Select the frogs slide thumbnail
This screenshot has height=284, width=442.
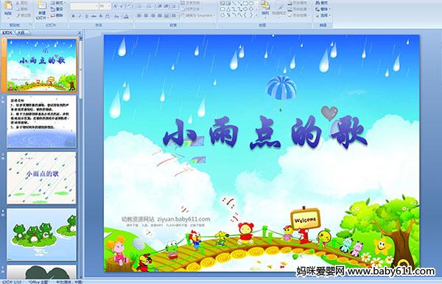pyautogui.click(x=42, y=235)
